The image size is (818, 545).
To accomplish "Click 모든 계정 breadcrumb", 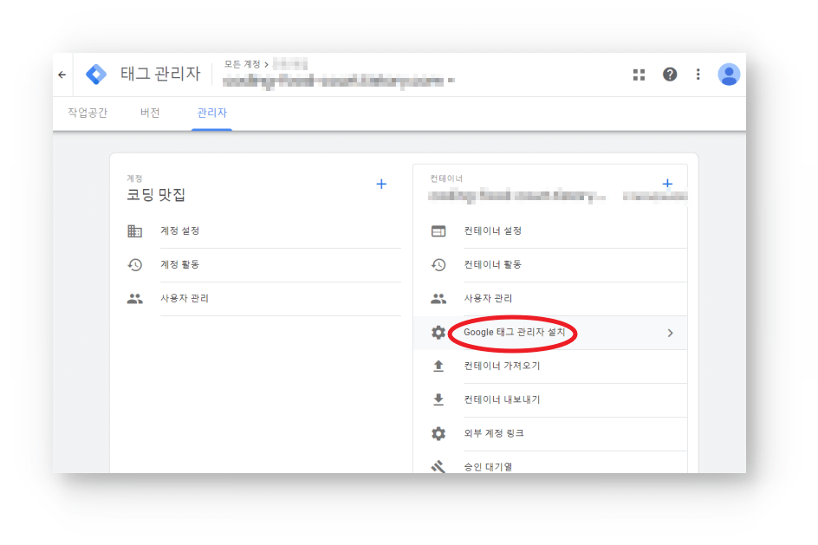I will click(242, 64).
